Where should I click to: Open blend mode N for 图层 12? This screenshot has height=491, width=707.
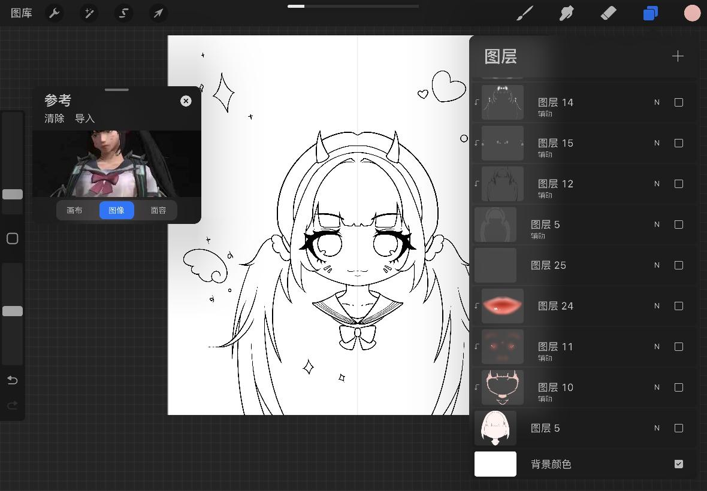pos(657,184)
